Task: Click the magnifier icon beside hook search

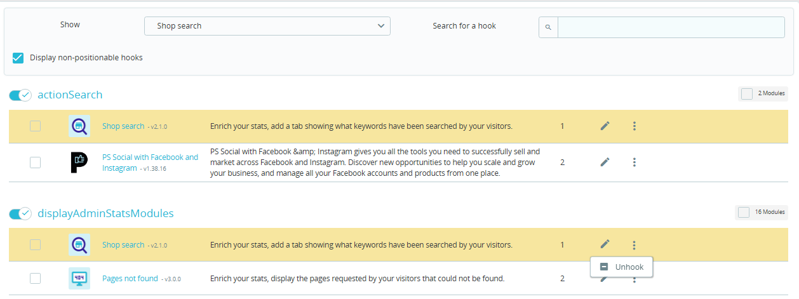Action: (x=548, y=27)
